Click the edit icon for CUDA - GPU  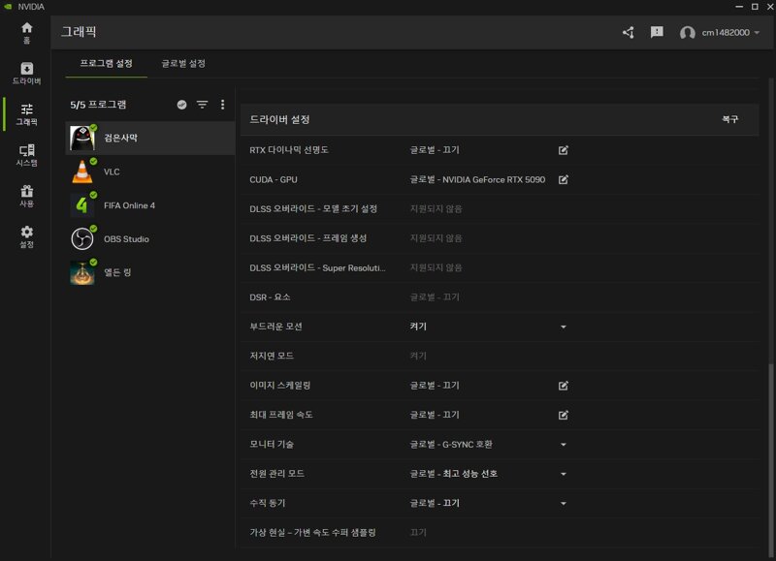pos(564,179)
